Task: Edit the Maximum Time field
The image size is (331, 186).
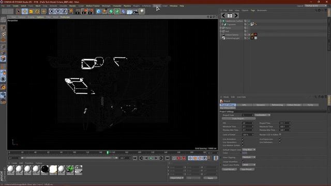Action: coord(285,127)
